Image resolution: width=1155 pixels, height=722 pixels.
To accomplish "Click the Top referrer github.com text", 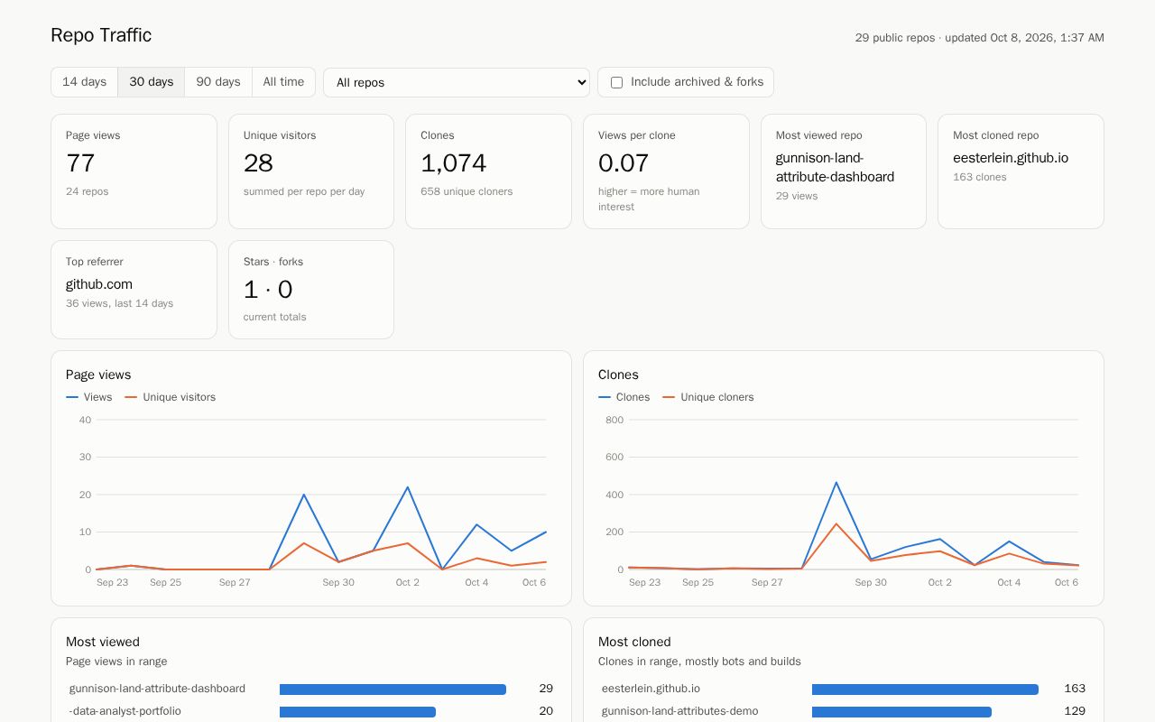I will 99,284.
